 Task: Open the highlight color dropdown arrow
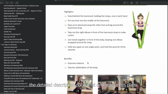pos(128,3)
